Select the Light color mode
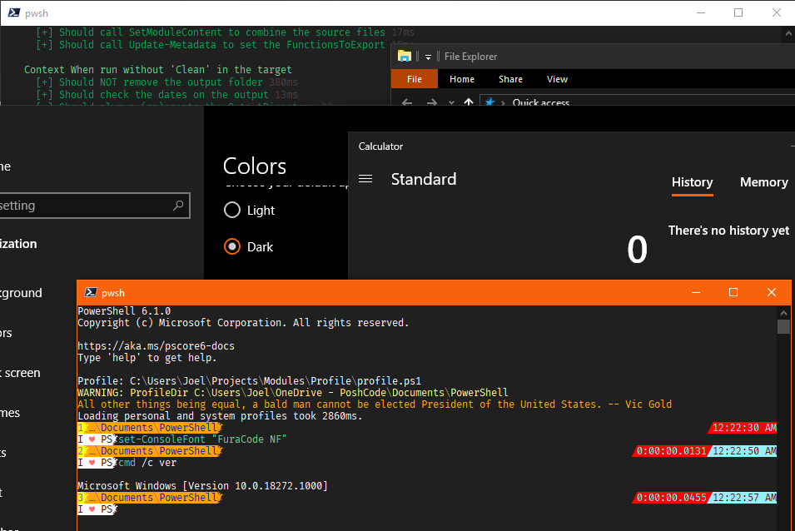The image size is (795, 531). 232,210
